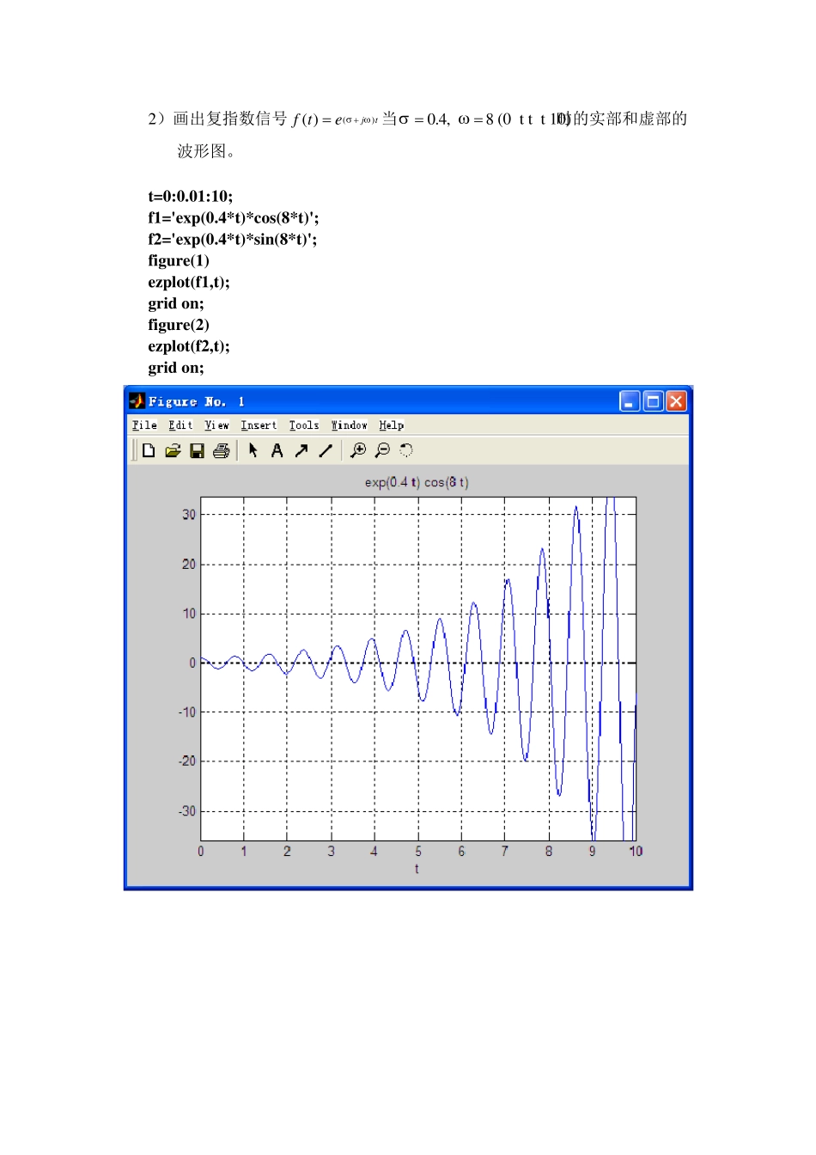
Task: Click the x-axis tick label 7
Action: pos(505,851)
